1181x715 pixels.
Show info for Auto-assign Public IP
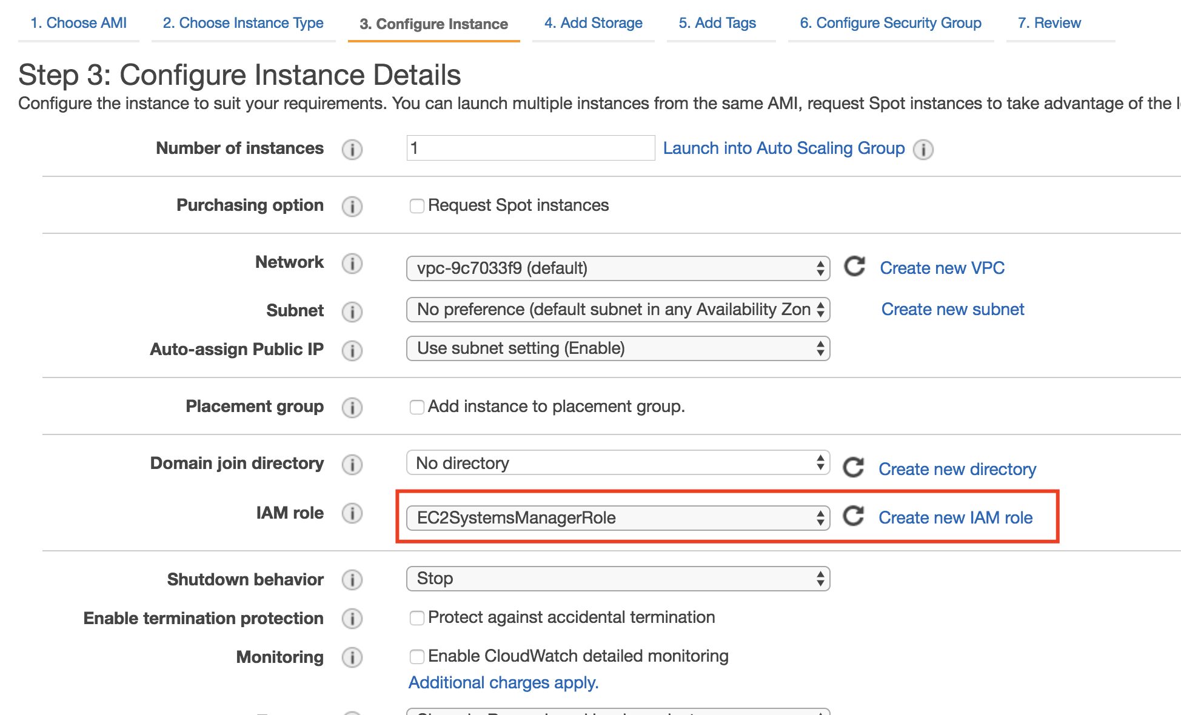[352, 350]
